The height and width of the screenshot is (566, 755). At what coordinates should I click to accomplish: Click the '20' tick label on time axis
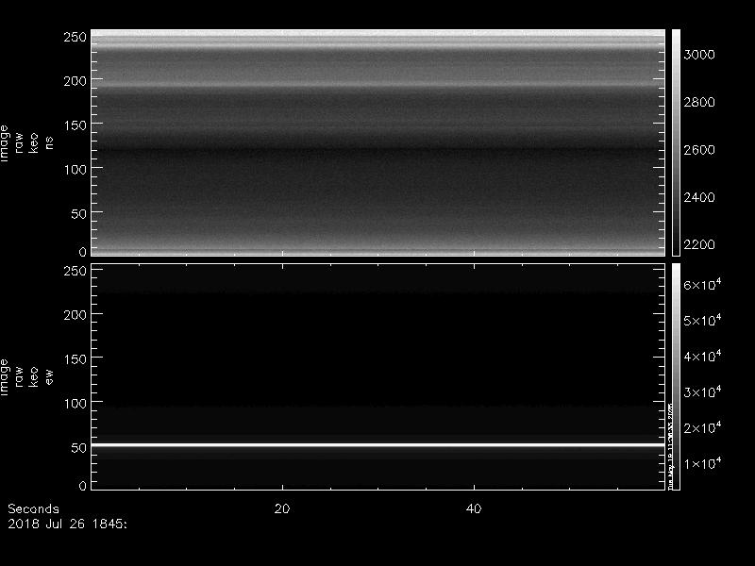(282, 508)
